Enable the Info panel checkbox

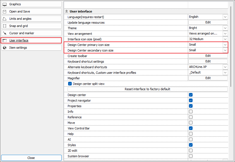point(191,112)
